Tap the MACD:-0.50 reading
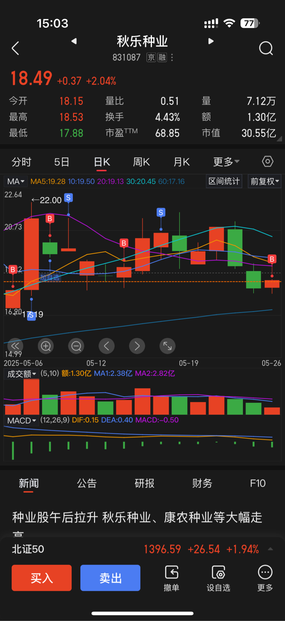Screen dimensions: 285x621 [157, 420]
